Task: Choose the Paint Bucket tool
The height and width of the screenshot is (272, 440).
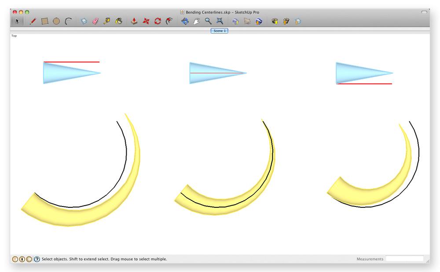Action: pos(119,21)
